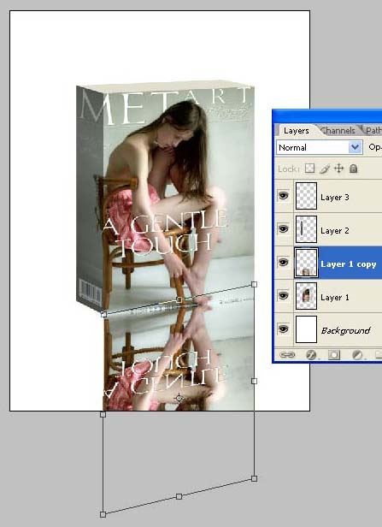This screenshot has width=382, height=527.
Task: Click the bottom-right transform handle
Action: [254, 478]
